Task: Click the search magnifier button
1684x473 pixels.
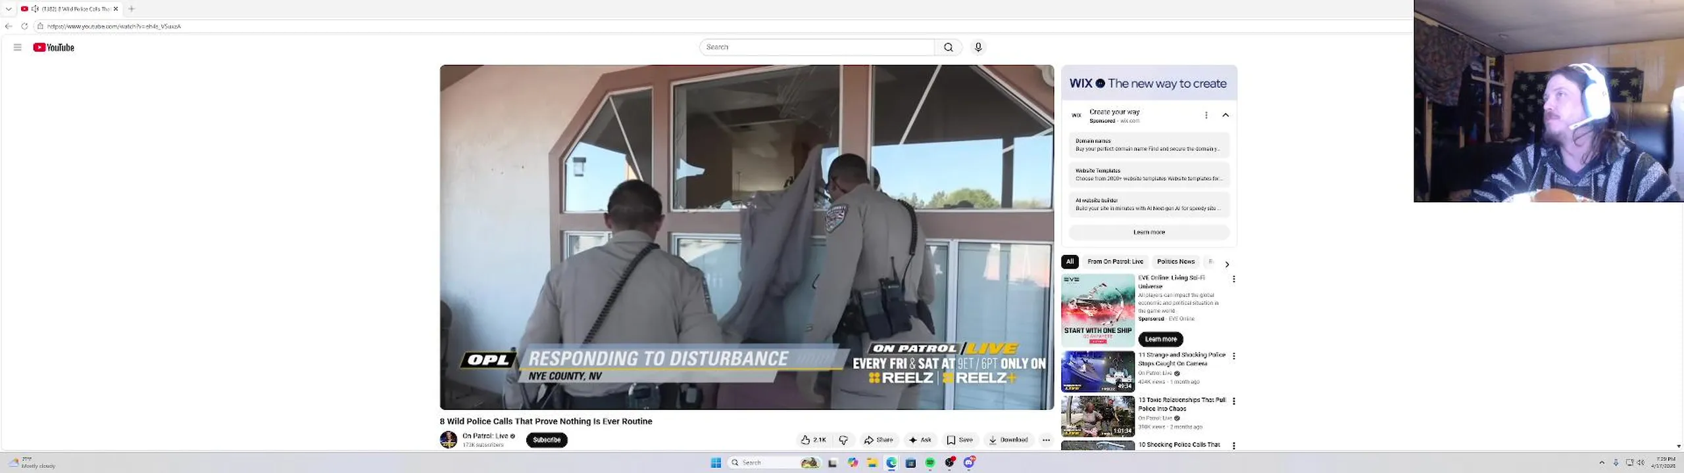Action: point(948,47)
